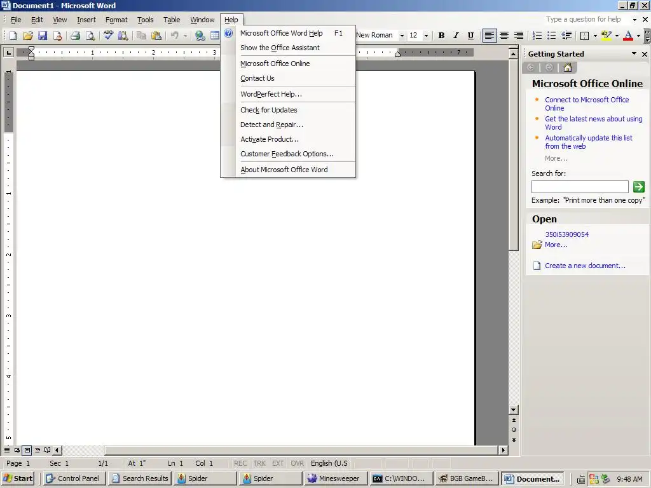Open the Insert menu

tap(86, 20)
